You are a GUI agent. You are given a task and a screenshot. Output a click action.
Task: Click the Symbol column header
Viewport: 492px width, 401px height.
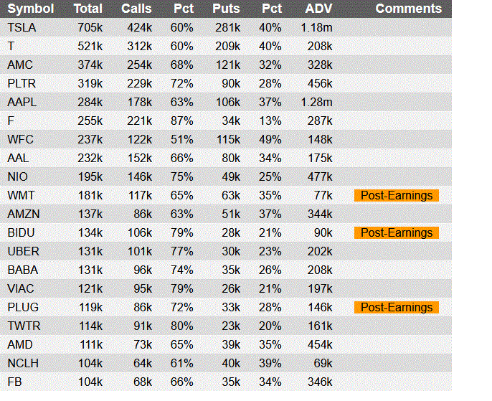point(30,9)
